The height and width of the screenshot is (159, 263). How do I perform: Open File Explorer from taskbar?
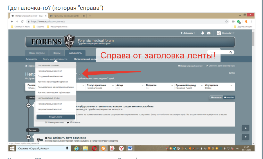85,148
